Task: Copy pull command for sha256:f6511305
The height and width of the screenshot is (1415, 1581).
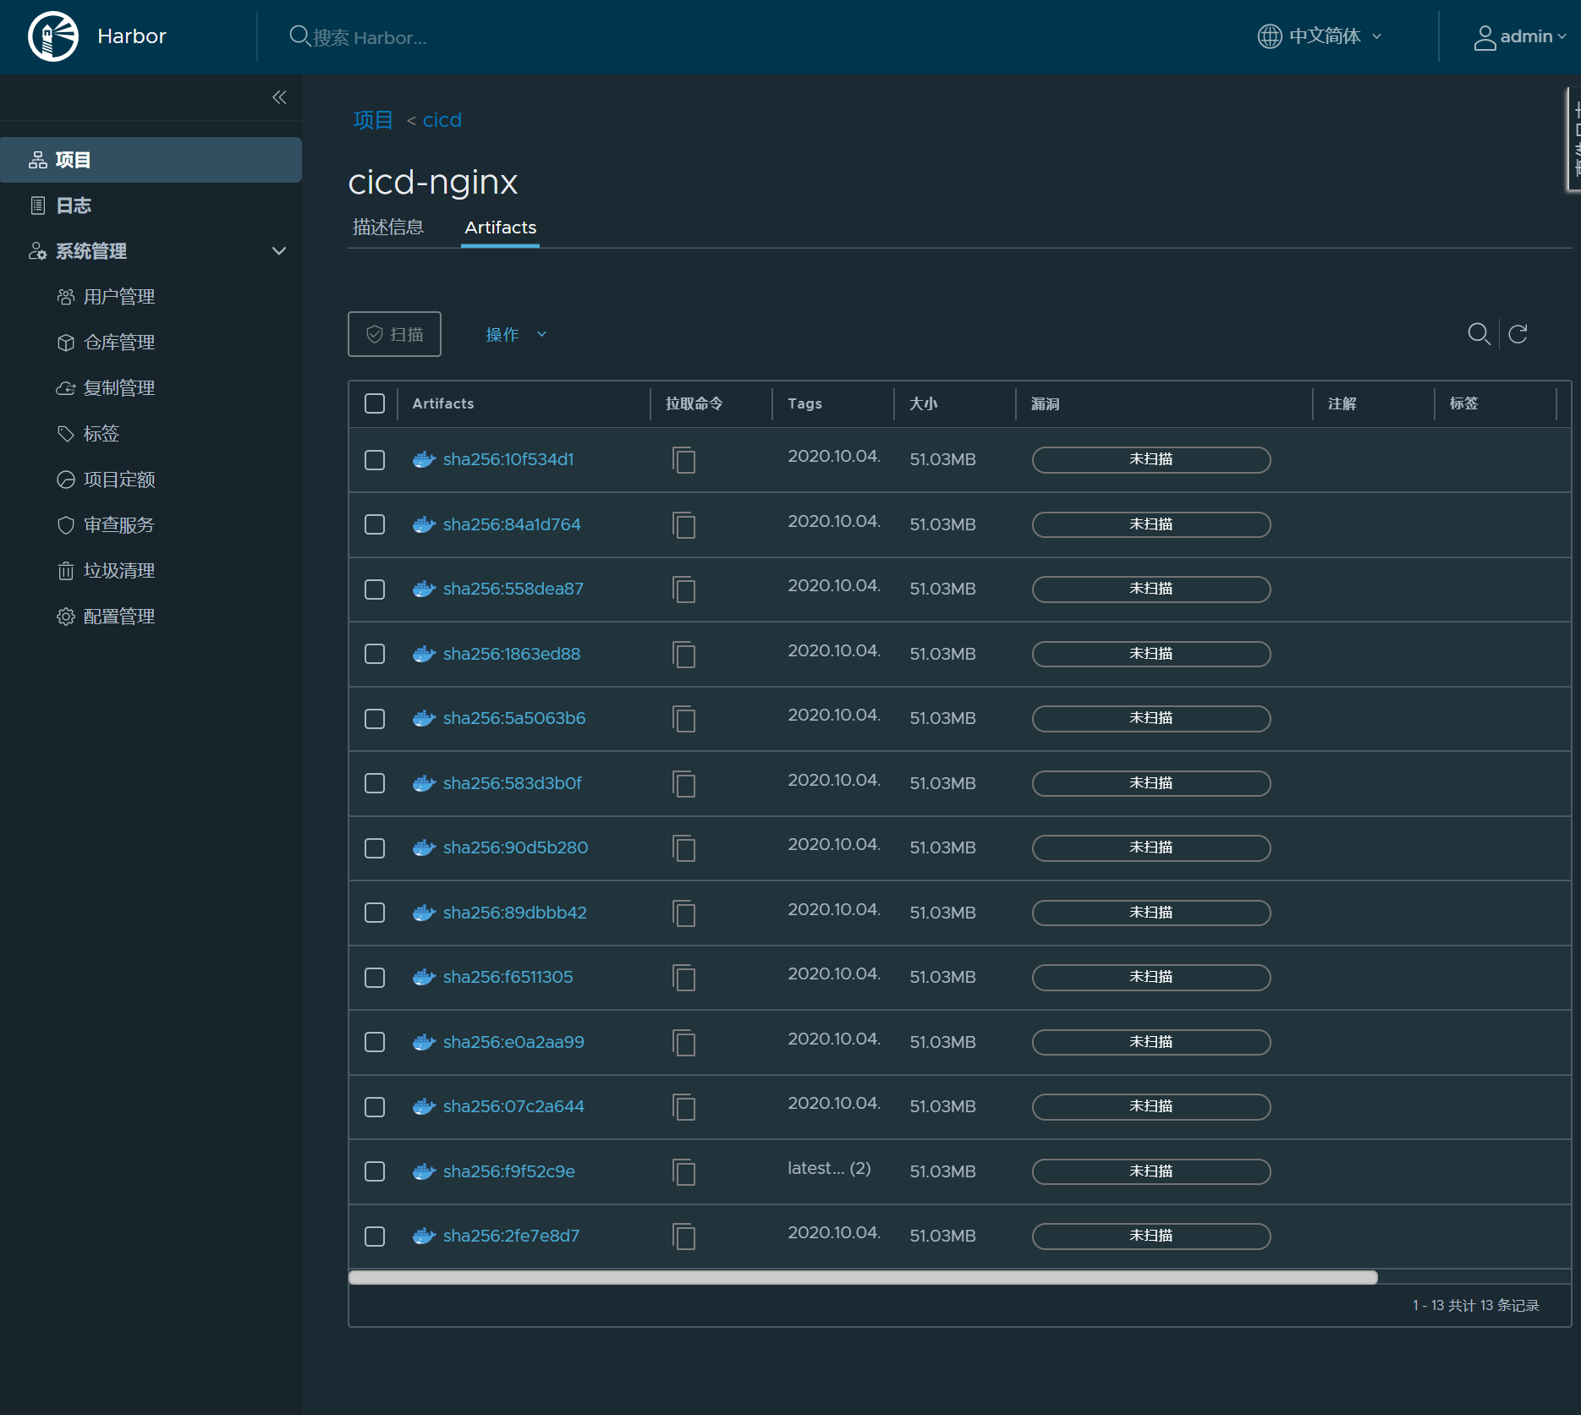Action: [683, 978]
